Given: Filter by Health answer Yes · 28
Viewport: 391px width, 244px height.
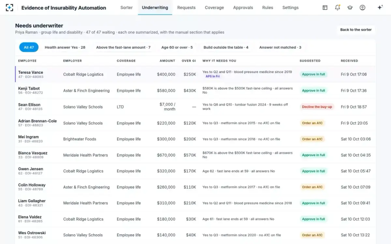Looking at the screenshot, I should click(65, 47).
